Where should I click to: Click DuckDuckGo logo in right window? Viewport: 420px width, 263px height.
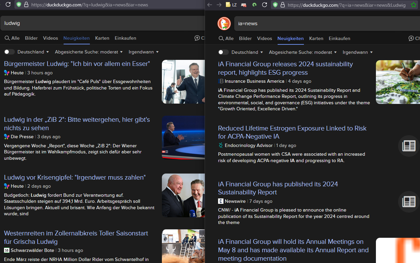click(x=224, y=24)
